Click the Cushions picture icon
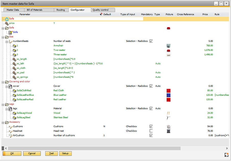 [x=168, y=126]
